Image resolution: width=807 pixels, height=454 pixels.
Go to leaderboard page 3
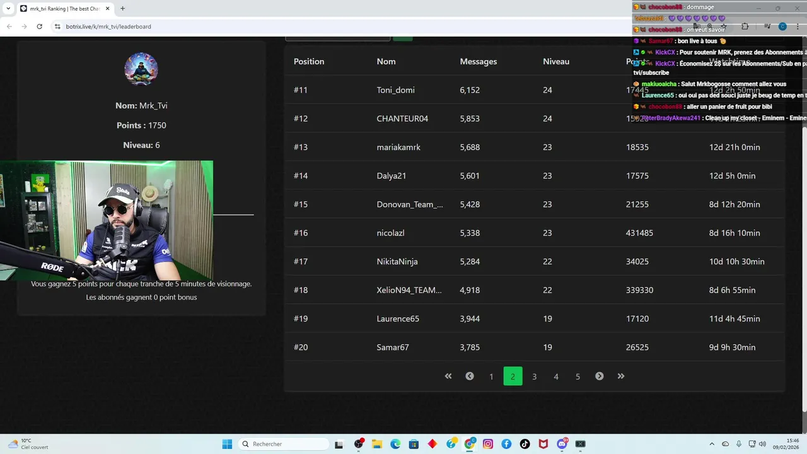coord(534,376)
